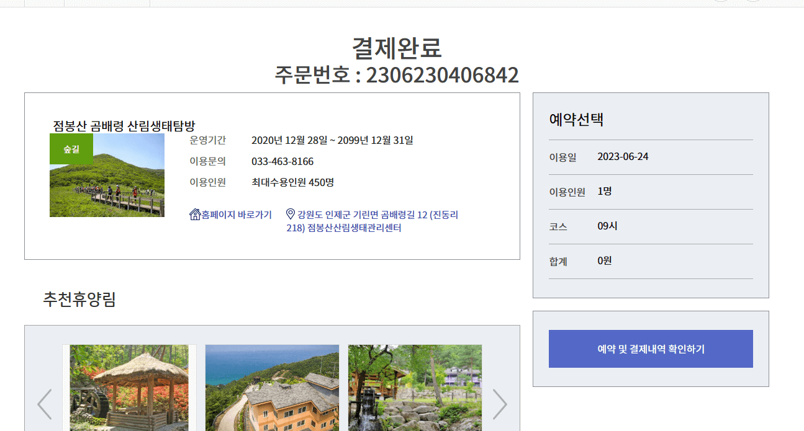This screenshot has width=804, height=431.
Task: Open the 홈페이지 바로가기 link
Action: pos(236,215)
